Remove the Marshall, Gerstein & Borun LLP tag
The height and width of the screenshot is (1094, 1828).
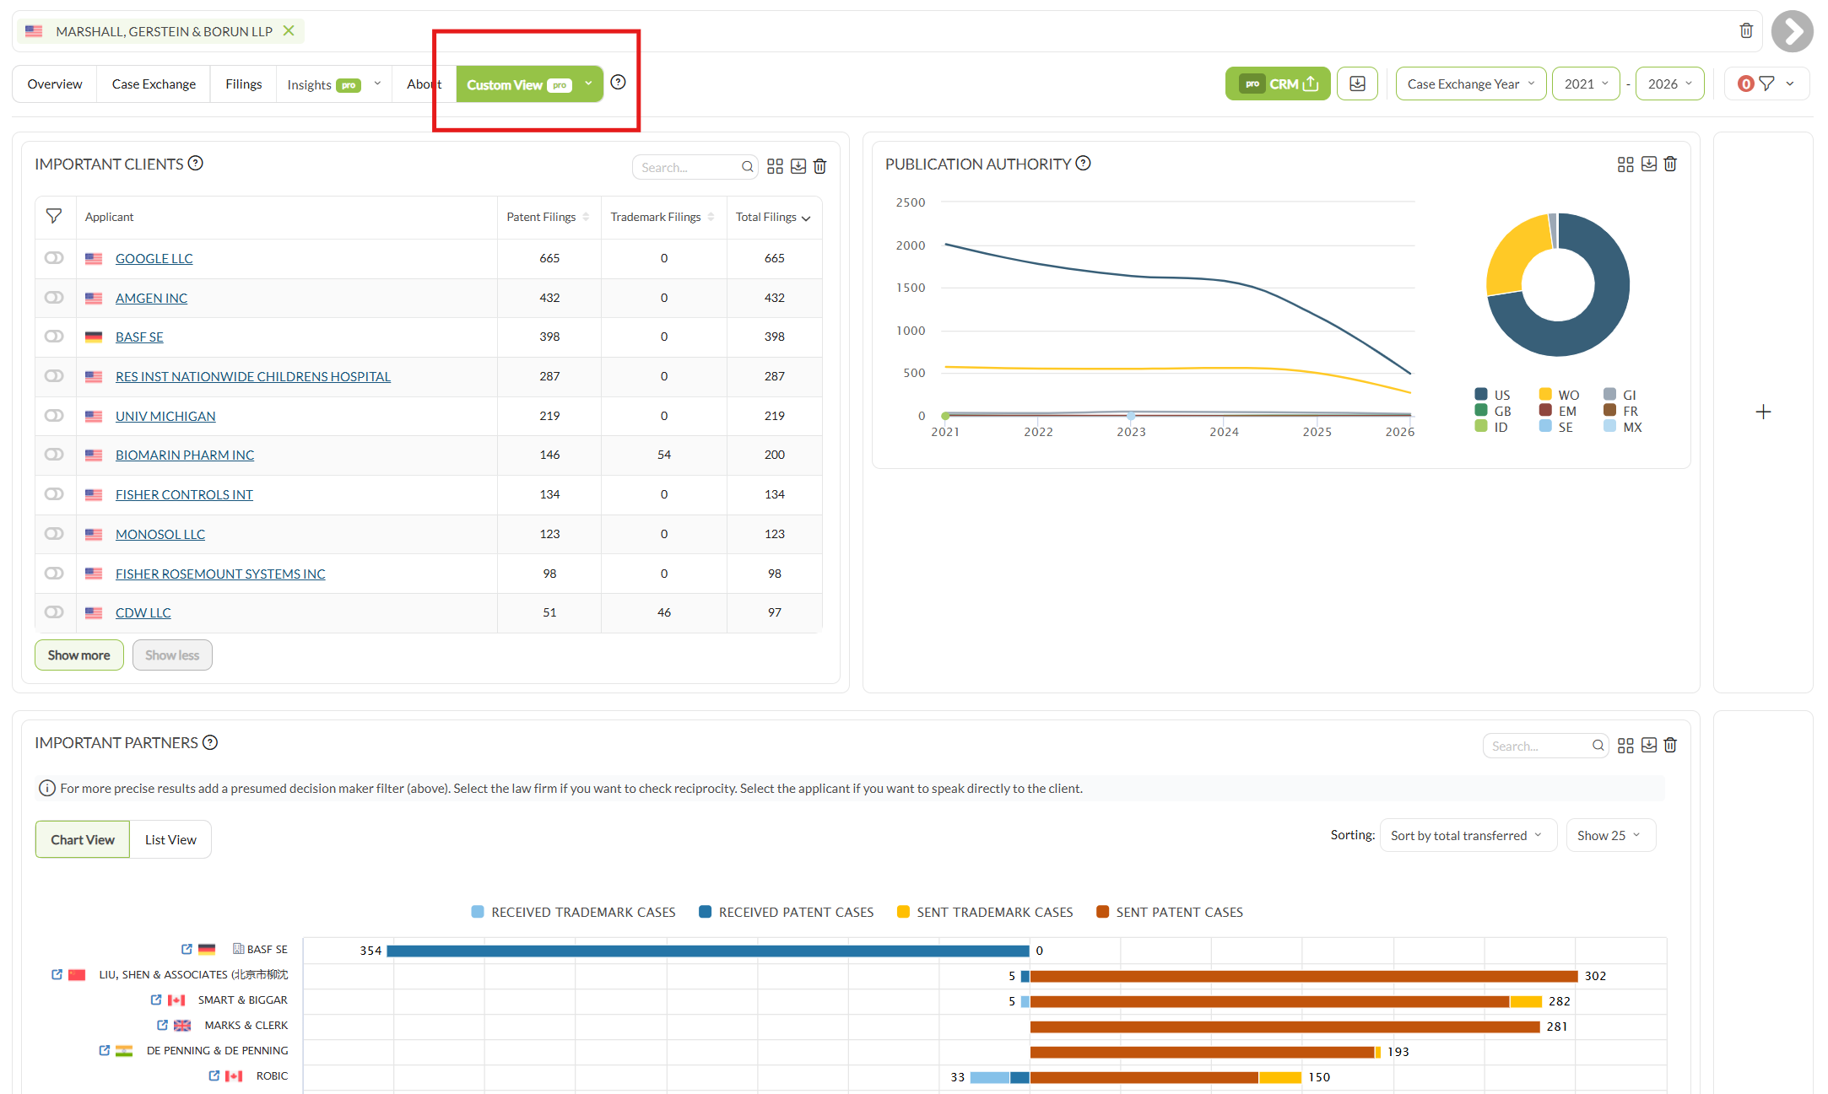pyautogui.click(x=289, y=31)
